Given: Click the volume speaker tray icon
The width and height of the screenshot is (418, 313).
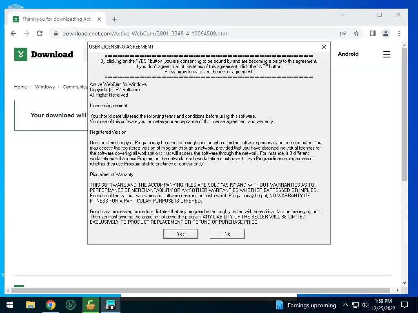Looking at the screenshot, I should click(x=365, y=305).
